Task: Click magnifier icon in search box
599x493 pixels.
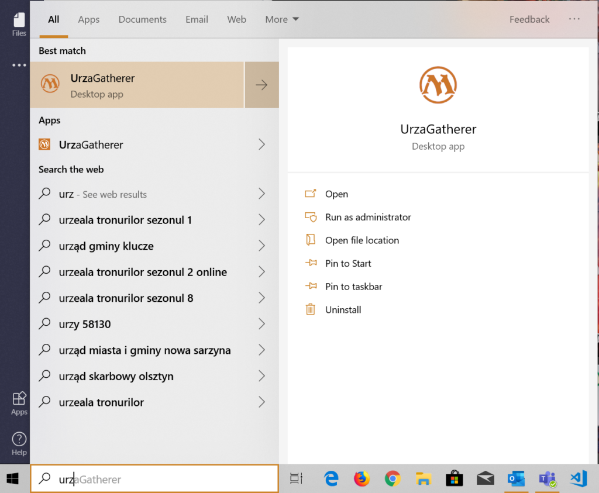Action: point(44,478)
